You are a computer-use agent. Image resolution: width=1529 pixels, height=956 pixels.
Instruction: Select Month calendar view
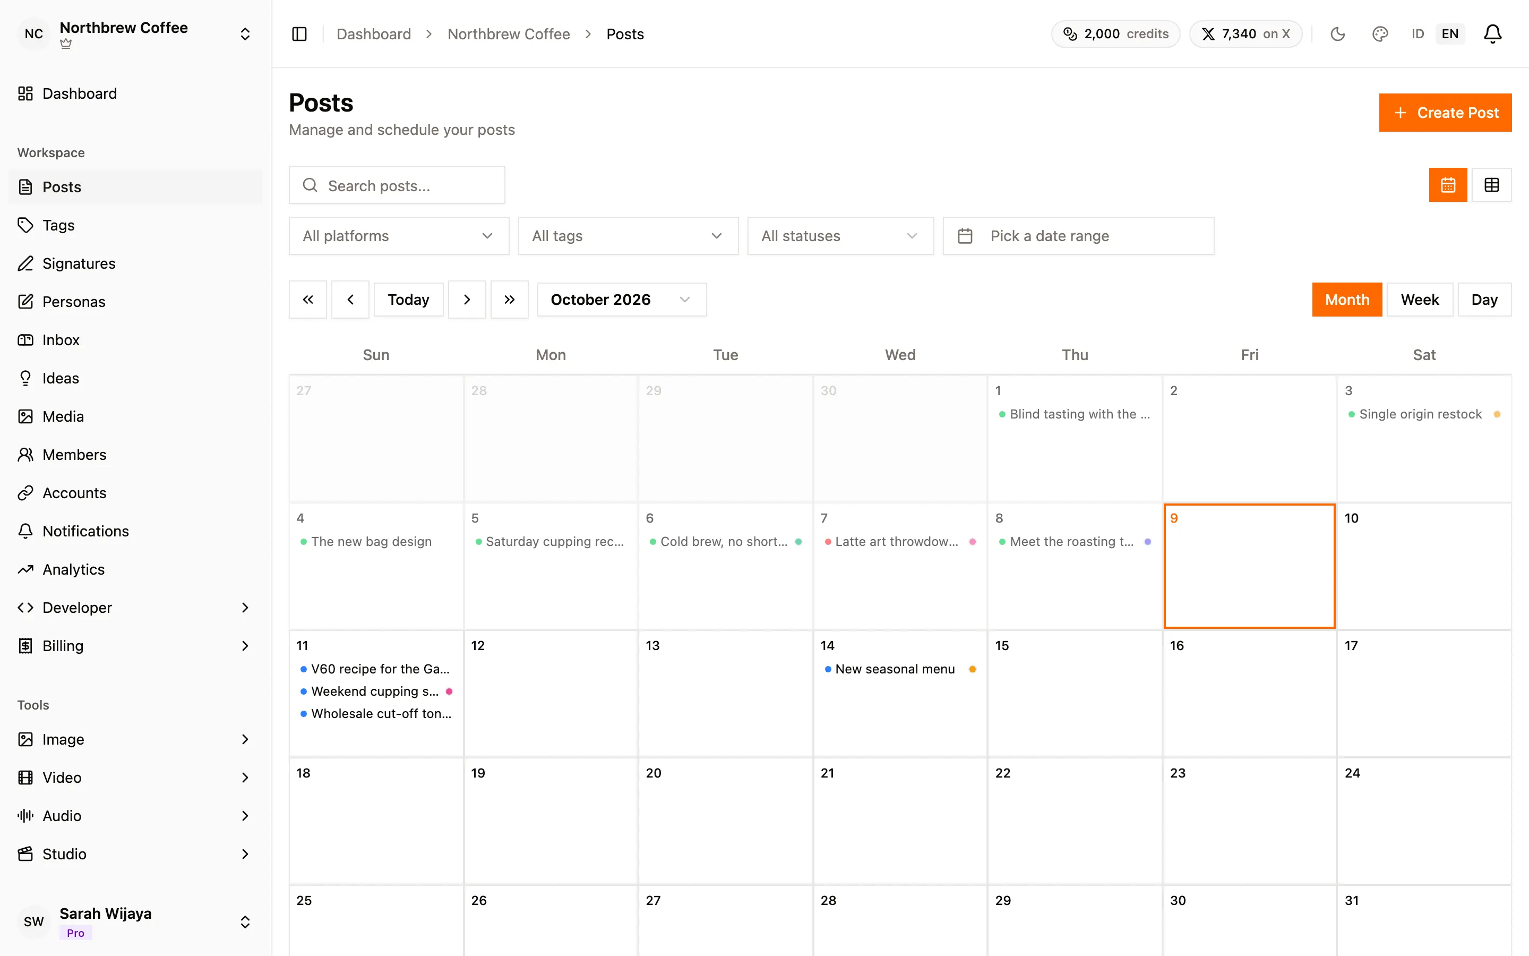1347,300
